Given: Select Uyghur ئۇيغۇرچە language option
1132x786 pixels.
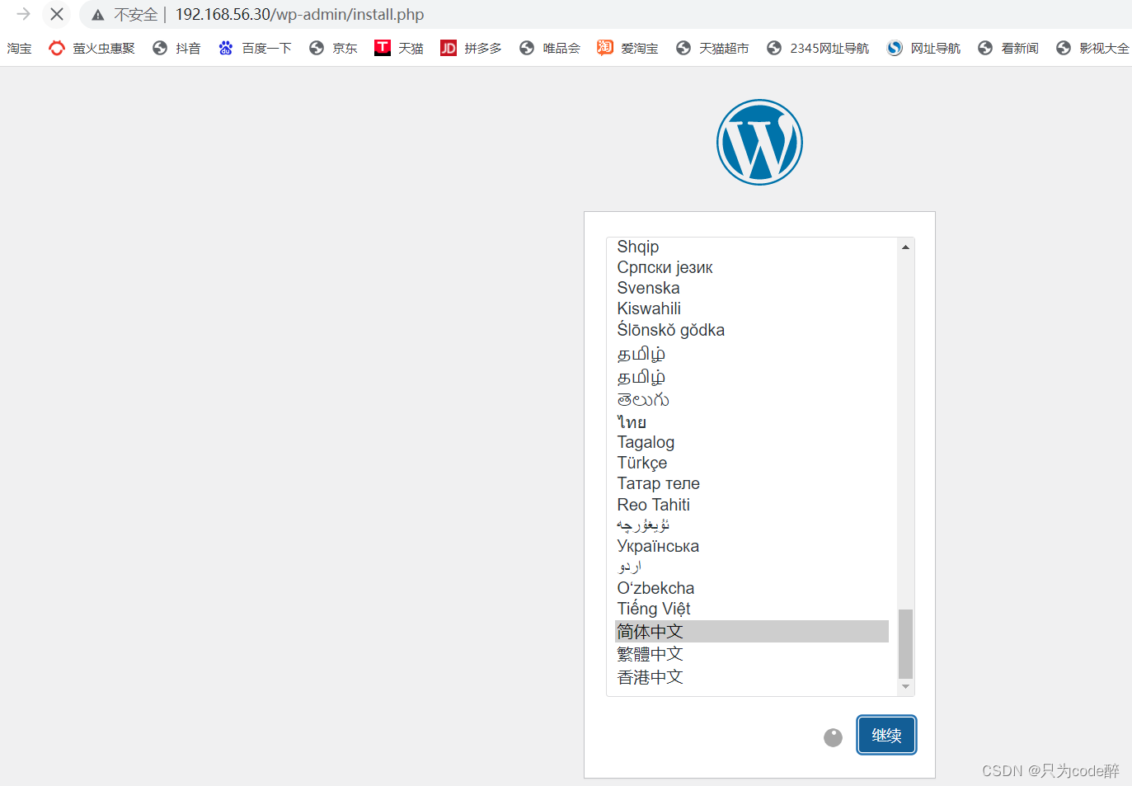Looking at the screenshot, I should (x=751, y=525).
